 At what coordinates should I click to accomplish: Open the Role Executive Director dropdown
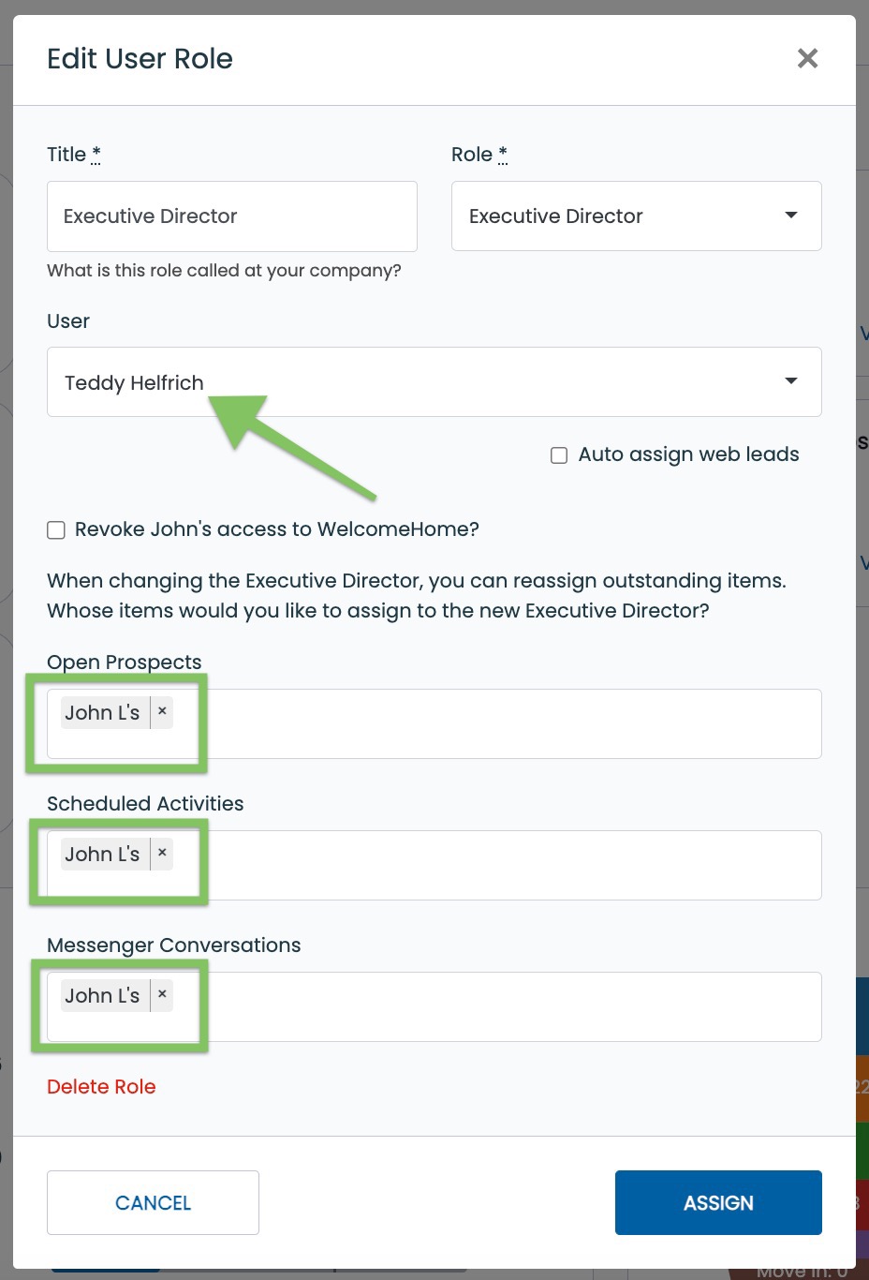pos(637,216)
